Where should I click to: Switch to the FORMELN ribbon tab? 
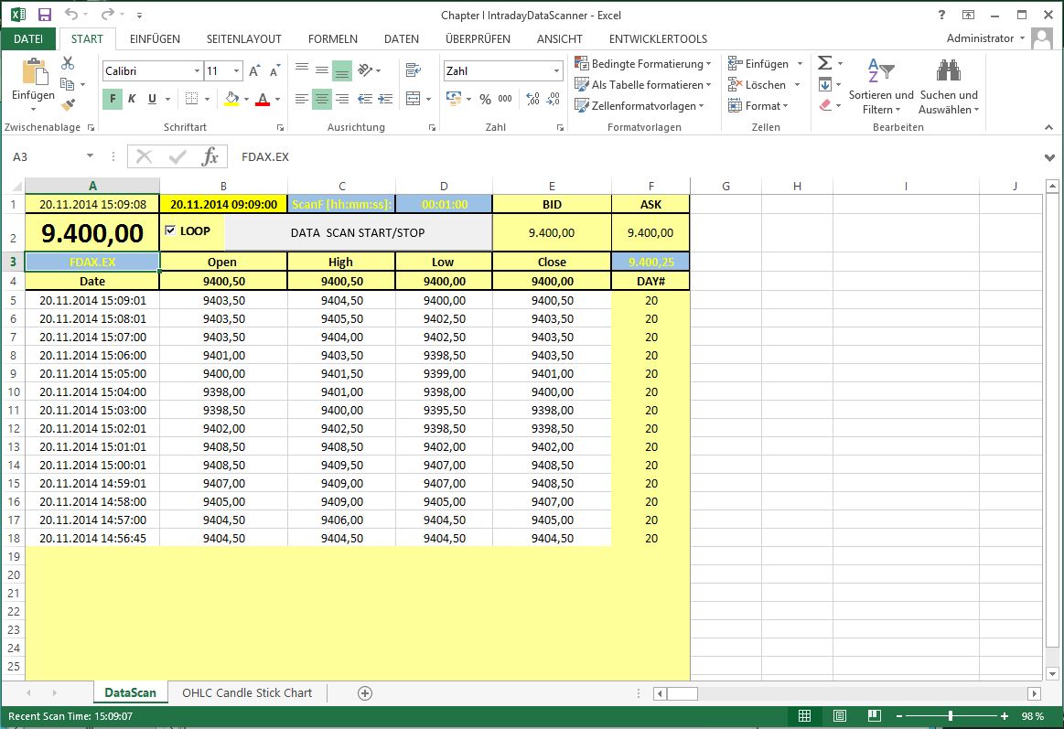coord(332,39)
